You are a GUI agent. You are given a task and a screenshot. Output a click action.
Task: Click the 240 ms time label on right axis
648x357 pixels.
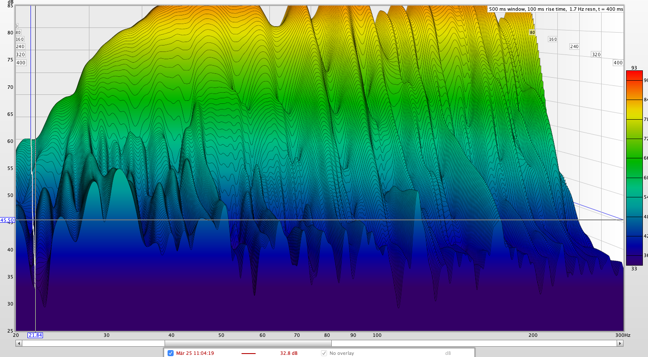pos(574,46)
